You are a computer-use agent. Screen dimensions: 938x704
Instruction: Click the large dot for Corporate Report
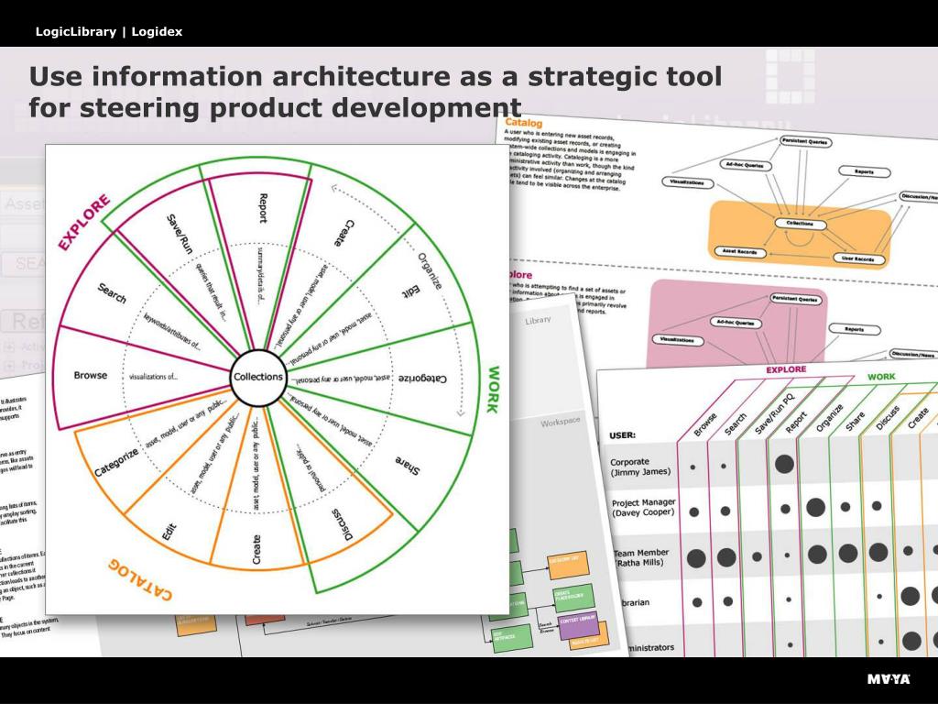784,464
